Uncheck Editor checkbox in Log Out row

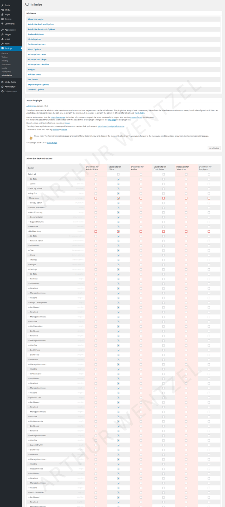118,193
